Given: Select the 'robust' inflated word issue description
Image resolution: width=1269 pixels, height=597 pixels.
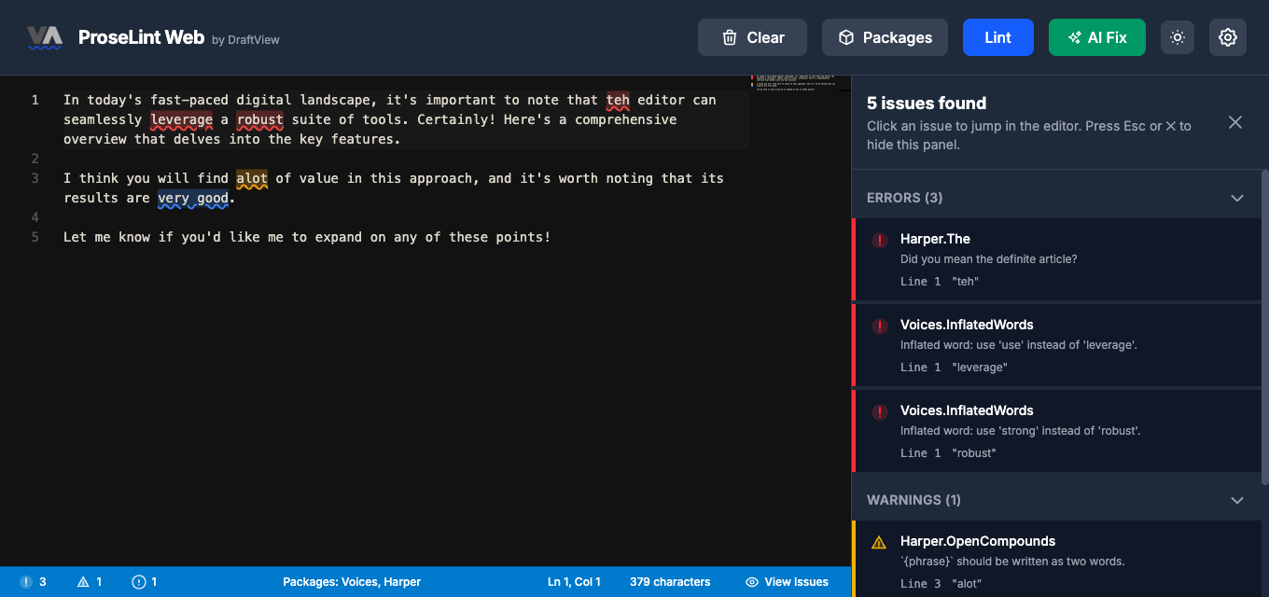Looking at the screenshot, I should click(1020, 431).
